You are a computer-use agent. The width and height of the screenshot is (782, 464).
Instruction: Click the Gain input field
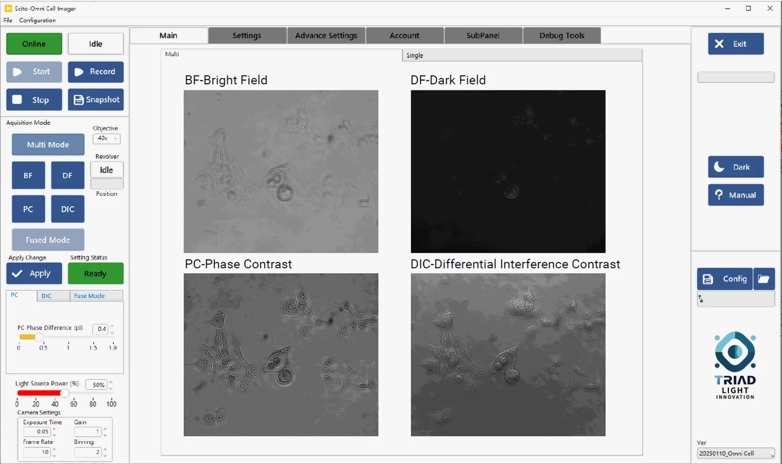pos(88,432)
